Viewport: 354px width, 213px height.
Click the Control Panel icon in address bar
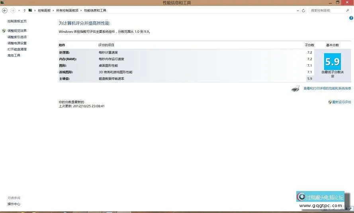(30, 10)
